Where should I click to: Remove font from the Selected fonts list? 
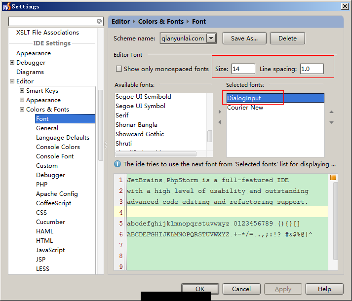pyautogui.click(x=220, y=122)
